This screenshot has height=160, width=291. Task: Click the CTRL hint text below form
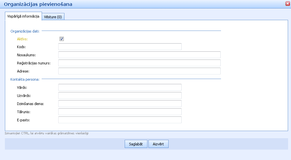46,133
